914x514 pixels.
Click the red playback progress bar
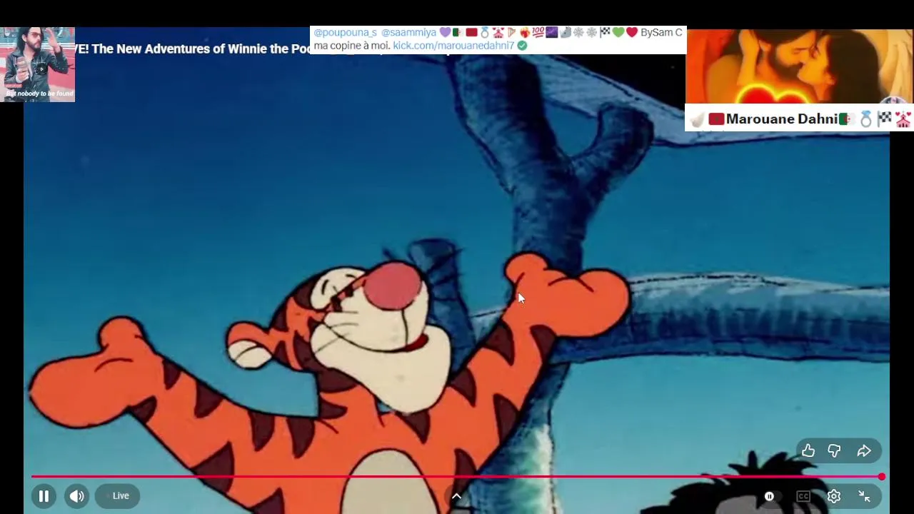click(x=456, y=476)
